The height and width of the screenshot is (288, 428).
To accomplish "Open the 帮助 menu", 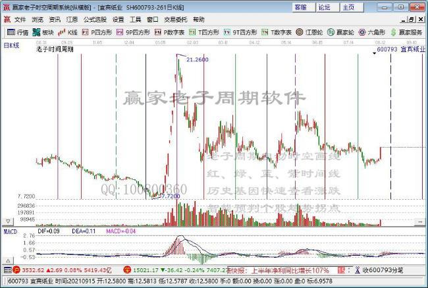I will click(198, 20).
